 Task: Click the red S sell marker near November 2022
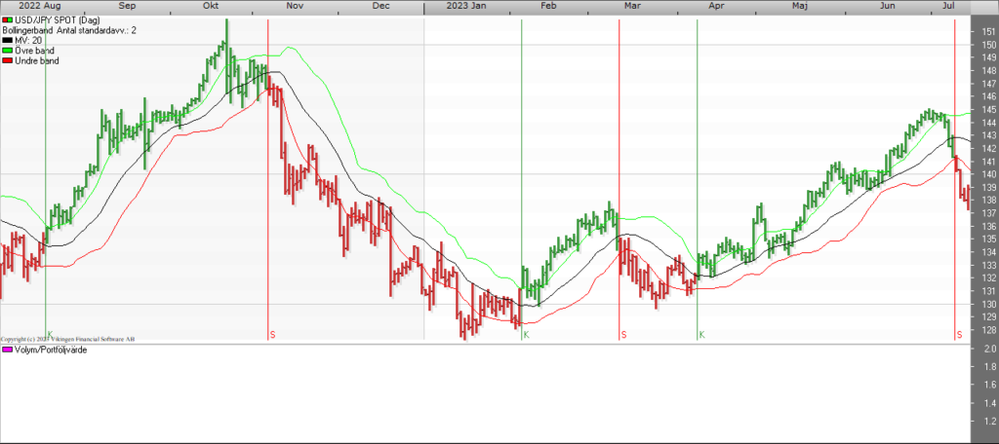click(272, 335)
